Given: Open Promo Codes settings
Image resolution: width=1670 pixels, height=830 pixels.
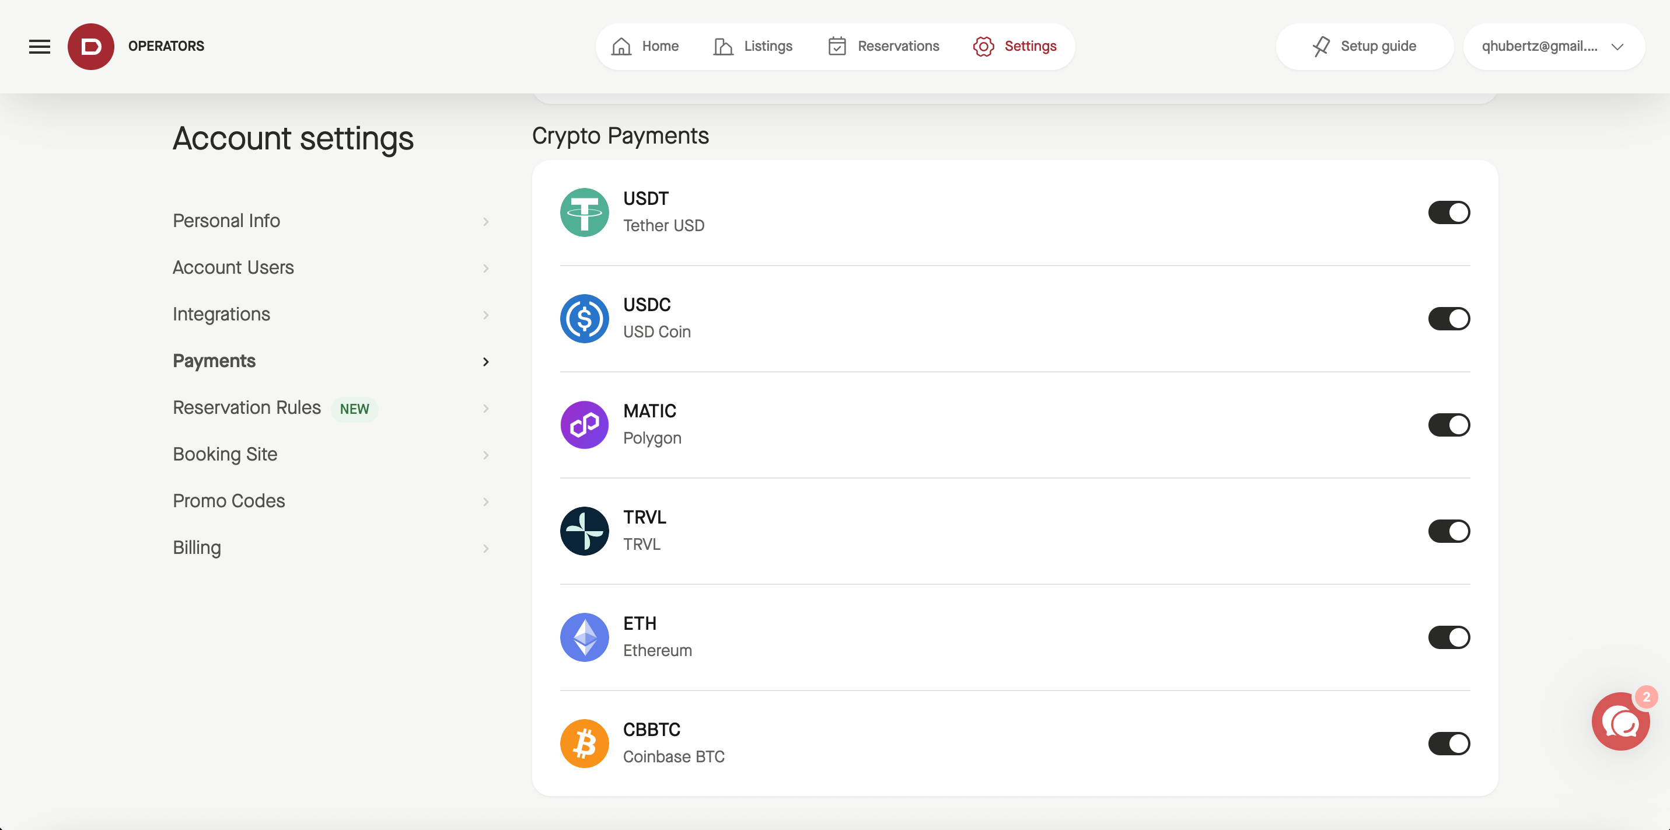Looking at the screenshot, I should click(x=331, y=501).
